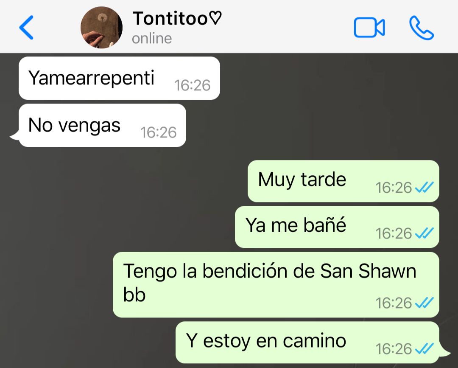Viewport: 458px width, 368px height.
Task: Tap the read checkmarks on 'Ya me bañé'
Action: pos(424,233)
